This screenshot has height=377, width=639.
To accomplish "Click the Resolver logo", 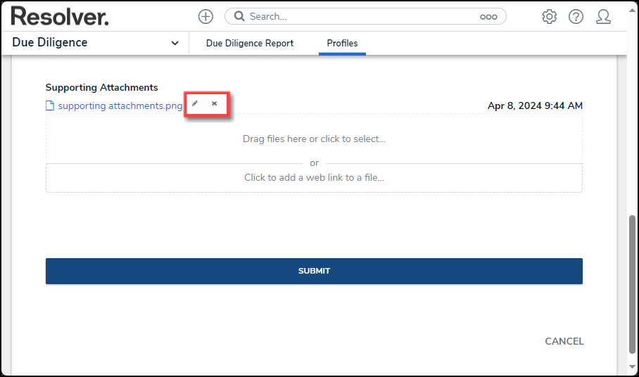I will click(60, 16).
